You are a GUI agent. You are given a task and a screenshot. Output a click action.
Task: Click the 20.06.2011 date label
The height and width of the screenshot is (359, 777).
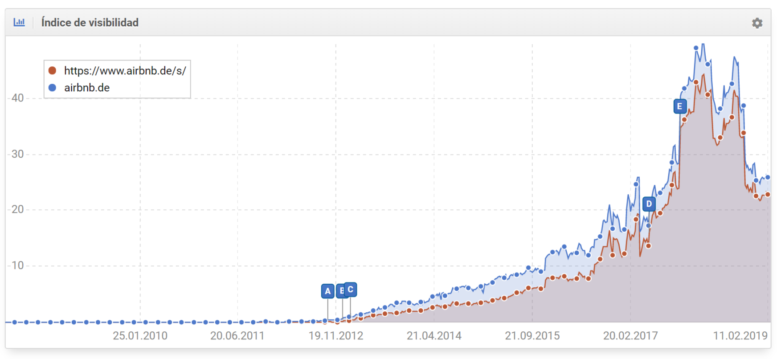237,336
